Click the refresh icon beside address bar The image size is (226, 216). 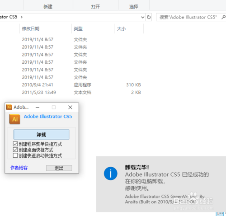coord(149,17)
